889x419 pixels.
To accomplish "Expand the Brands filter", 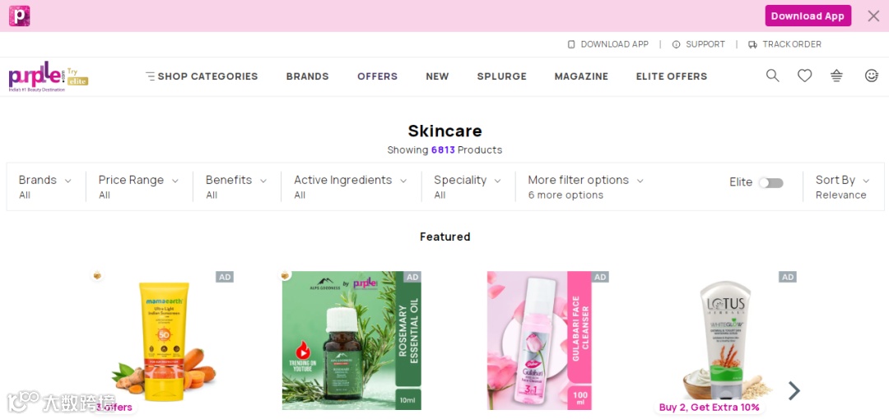I will [45, 186].
